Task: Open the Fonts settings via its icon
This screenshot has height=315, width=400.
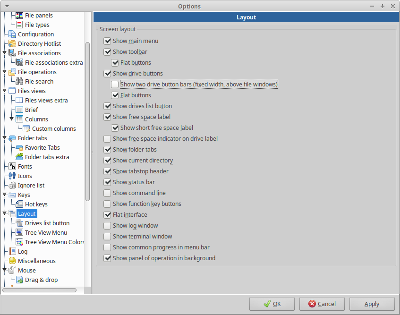Action: click(x=12, y=166)
